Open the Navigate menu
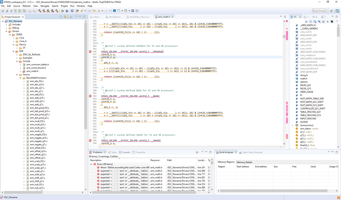Image resolution: width=341 pixels, height=200 pixels. coord(45,6)
